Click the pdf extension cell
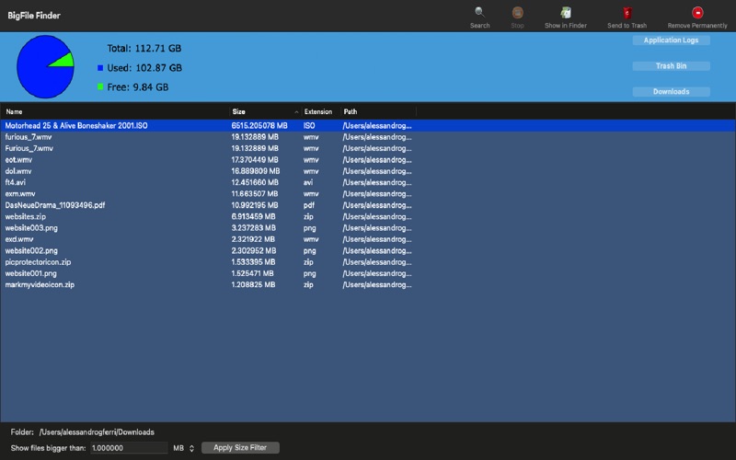Viewport: 736px width, 460px height. 309,205
